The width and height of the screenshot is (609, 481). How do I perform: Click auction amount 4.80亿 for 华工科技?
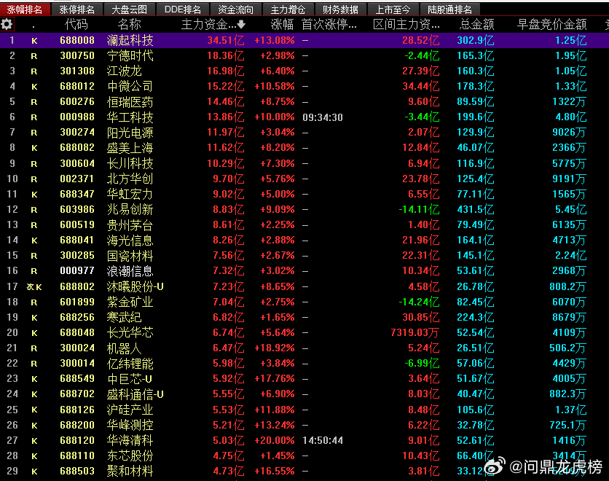click(x=570, y=117)
